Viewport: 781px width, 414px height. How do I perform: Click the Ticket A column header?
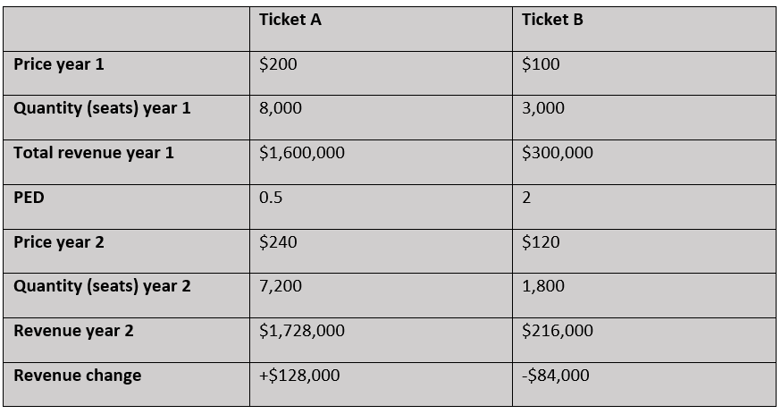pos(290,20)
